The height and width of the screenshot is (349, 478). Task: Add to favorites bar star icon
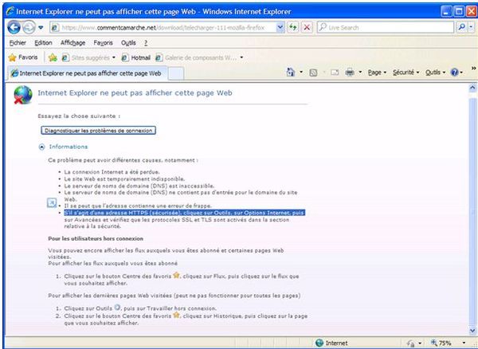[x=53, y=57]
